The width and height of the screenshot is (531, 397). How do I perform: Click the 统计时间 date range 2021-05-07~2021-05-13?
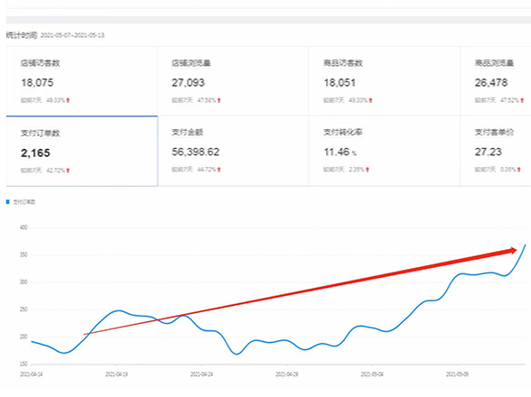[72, 35]
